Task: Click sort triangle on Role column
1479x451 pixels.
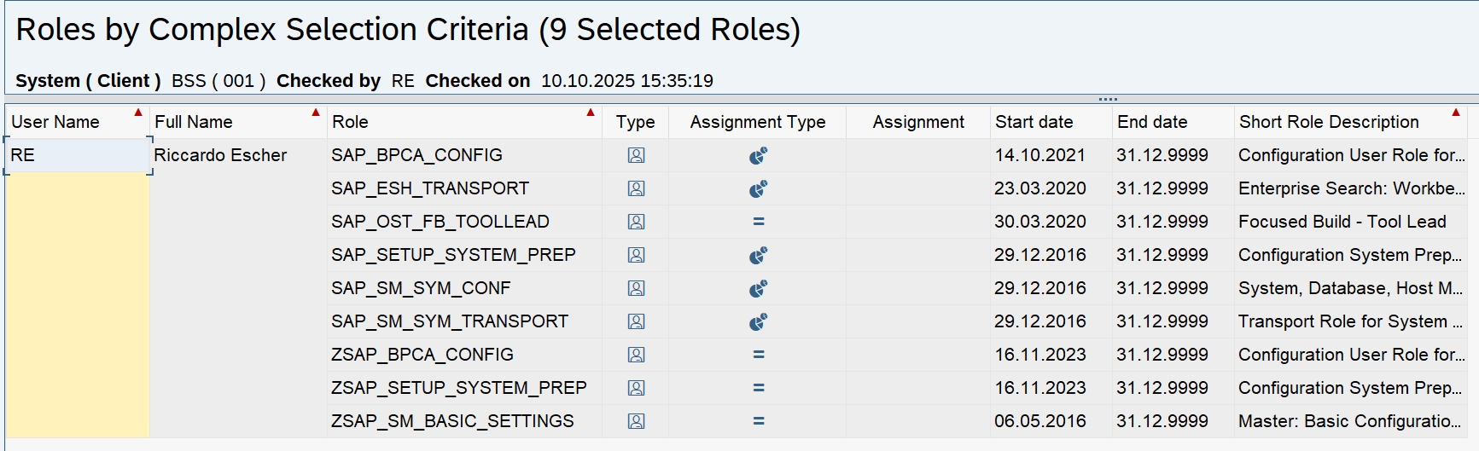Action: point(591,113)
